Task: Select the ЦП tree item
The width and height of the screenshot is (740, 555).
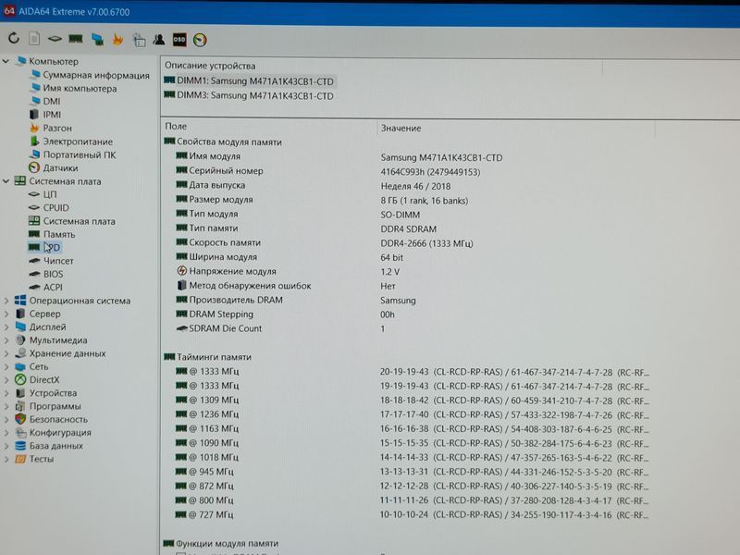Action: point(43,194)
